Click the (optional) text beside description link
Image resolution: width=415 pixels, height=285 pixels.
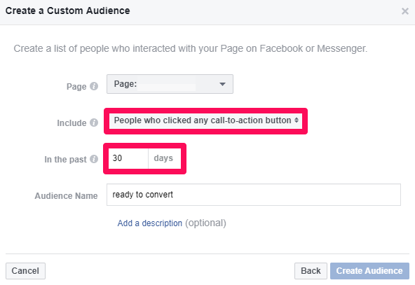[x=205, y=223]
